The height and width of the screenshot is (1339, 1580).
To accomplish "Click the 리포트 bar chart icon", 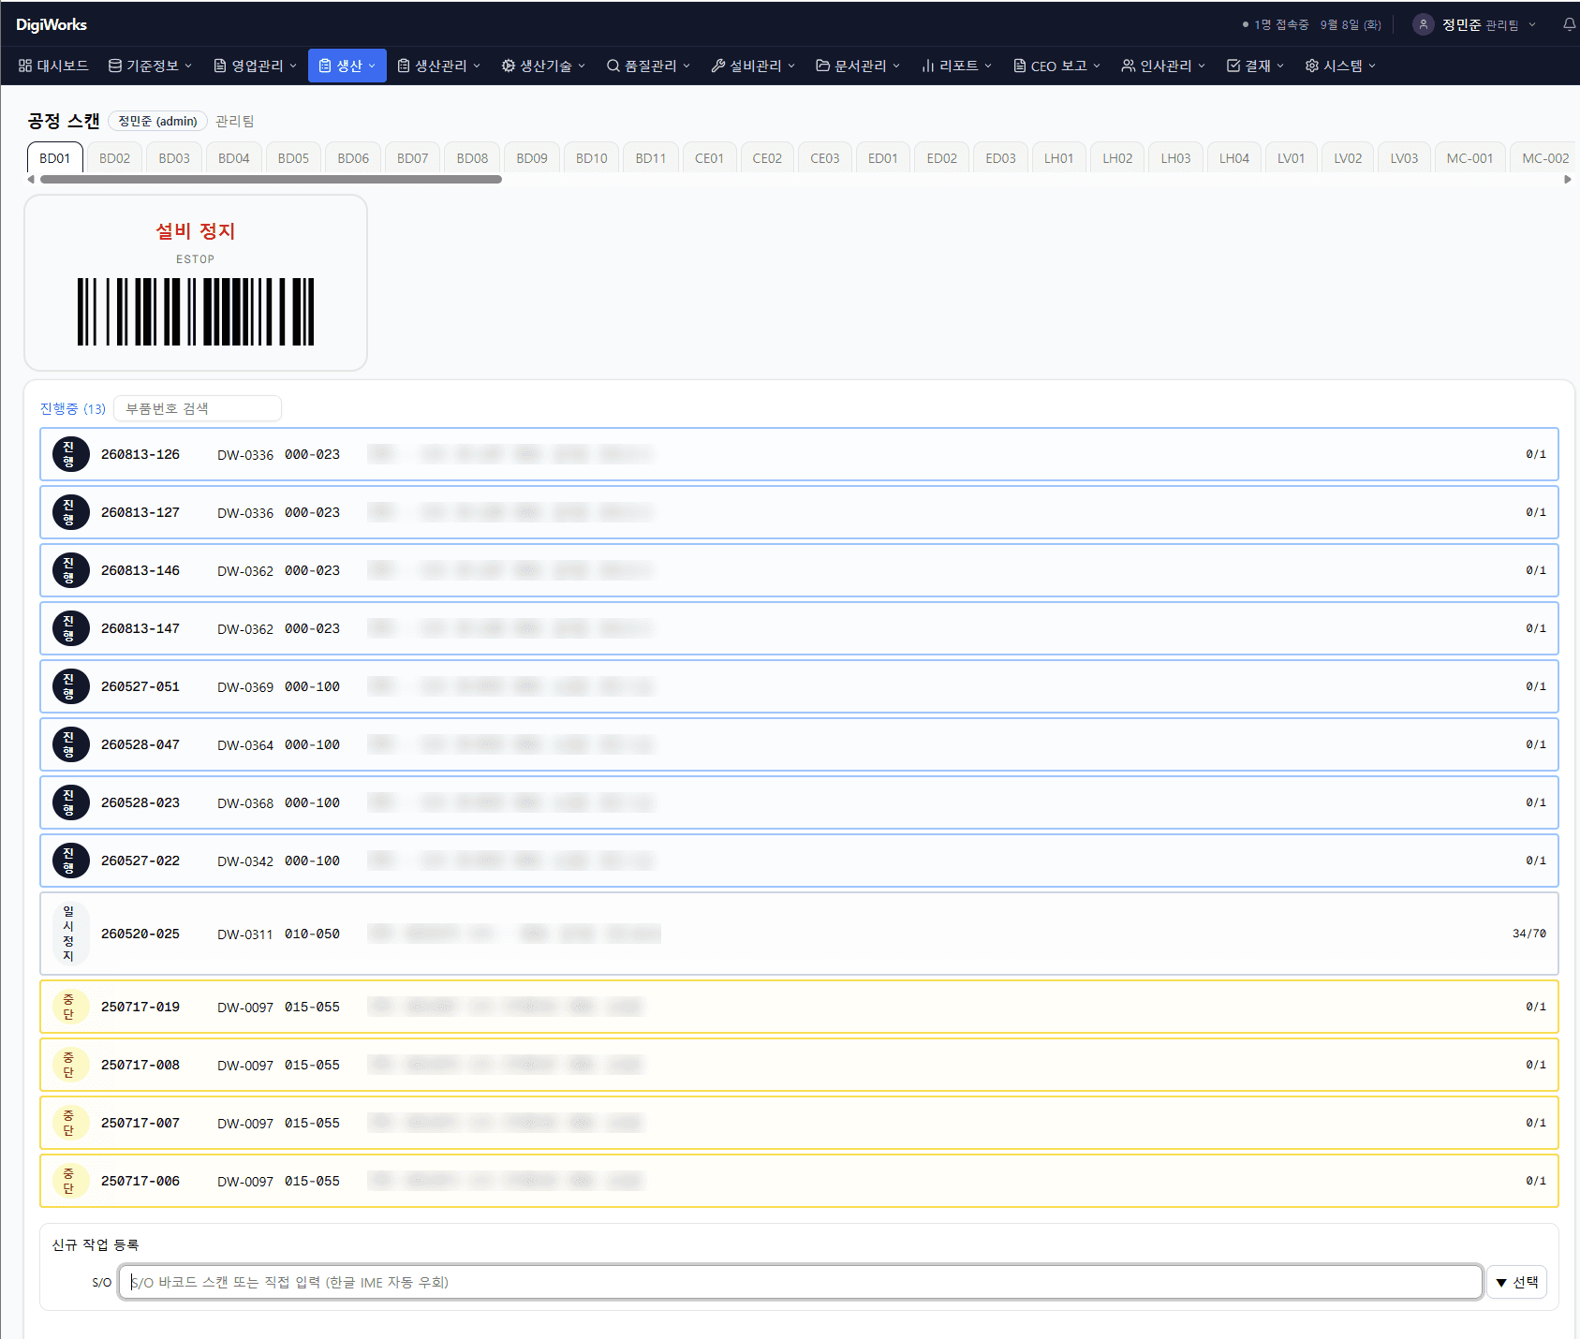I will 928,66.
